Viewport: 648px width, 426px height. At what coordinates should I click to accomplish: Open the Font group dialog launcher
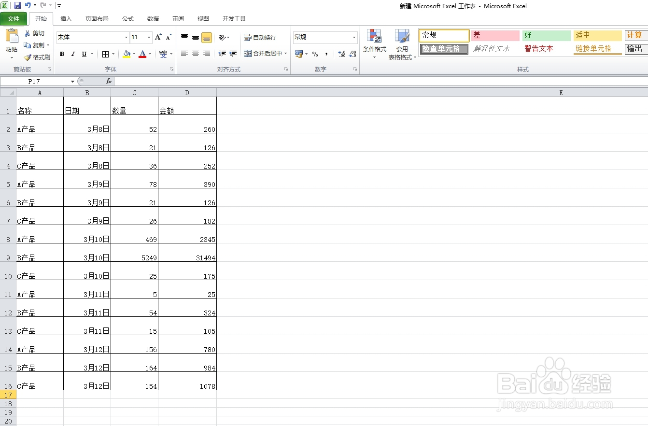pyautogui.click(x=171, y=70)
